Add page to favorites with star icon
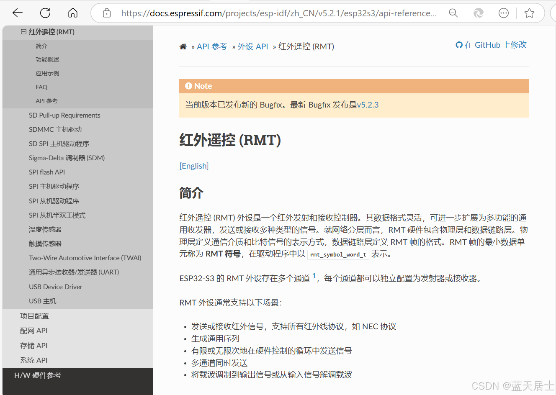 [529, 13]
